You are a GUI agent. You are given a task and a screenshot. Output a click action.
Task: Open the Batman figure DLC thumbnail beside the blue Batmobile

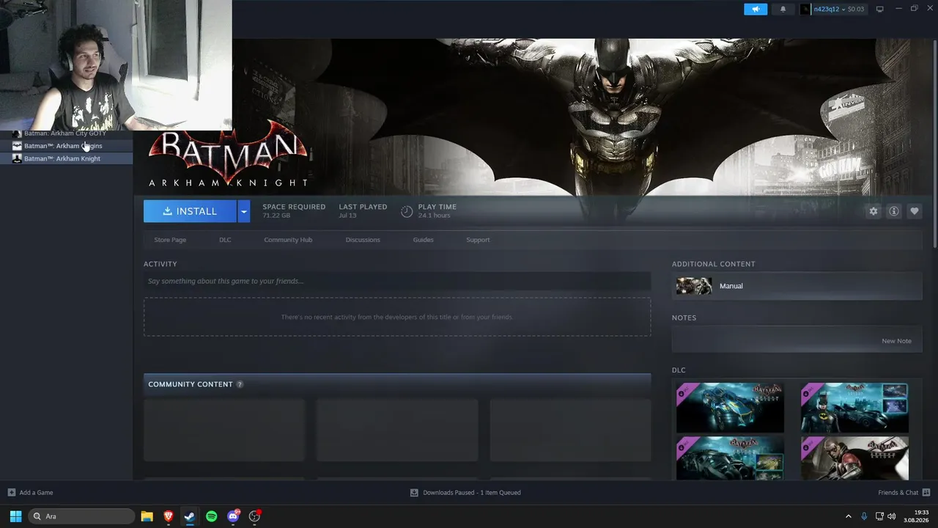click(854, 408)
